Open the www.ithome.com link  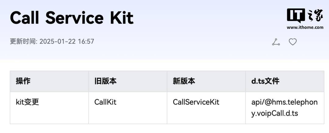305,27
